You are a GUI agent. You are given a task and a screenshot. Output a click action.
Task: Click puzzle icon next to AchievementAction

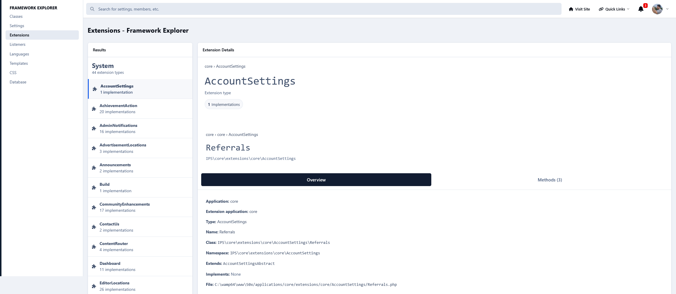tap(94, 109)
